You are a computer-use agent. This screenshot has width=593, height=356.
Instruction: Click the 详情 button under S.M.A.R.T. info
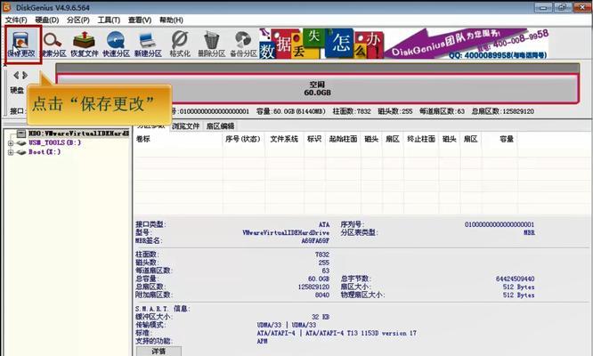[158, 352]
